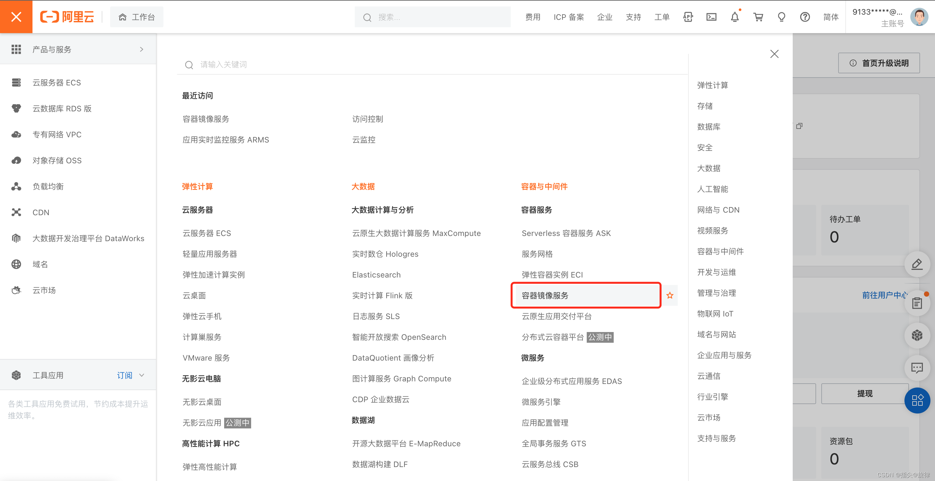Viewport: 935px width, 481px height.
Task: Open Serverless 容器服务 ASK link
Action: [x=566, y=233]
